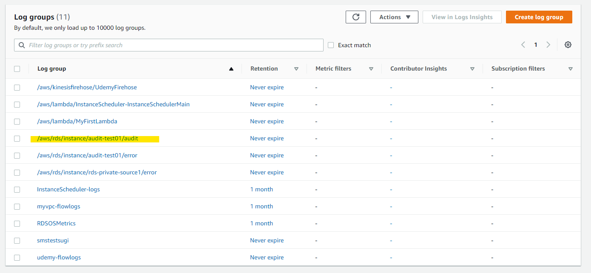
Task: Sort by the Log group column arrow
Action: click(x=231, y=68)
